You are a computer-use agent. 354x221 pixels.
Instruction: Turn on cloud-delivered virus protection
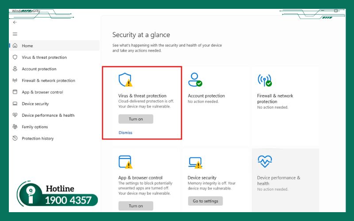coord(136,119)
